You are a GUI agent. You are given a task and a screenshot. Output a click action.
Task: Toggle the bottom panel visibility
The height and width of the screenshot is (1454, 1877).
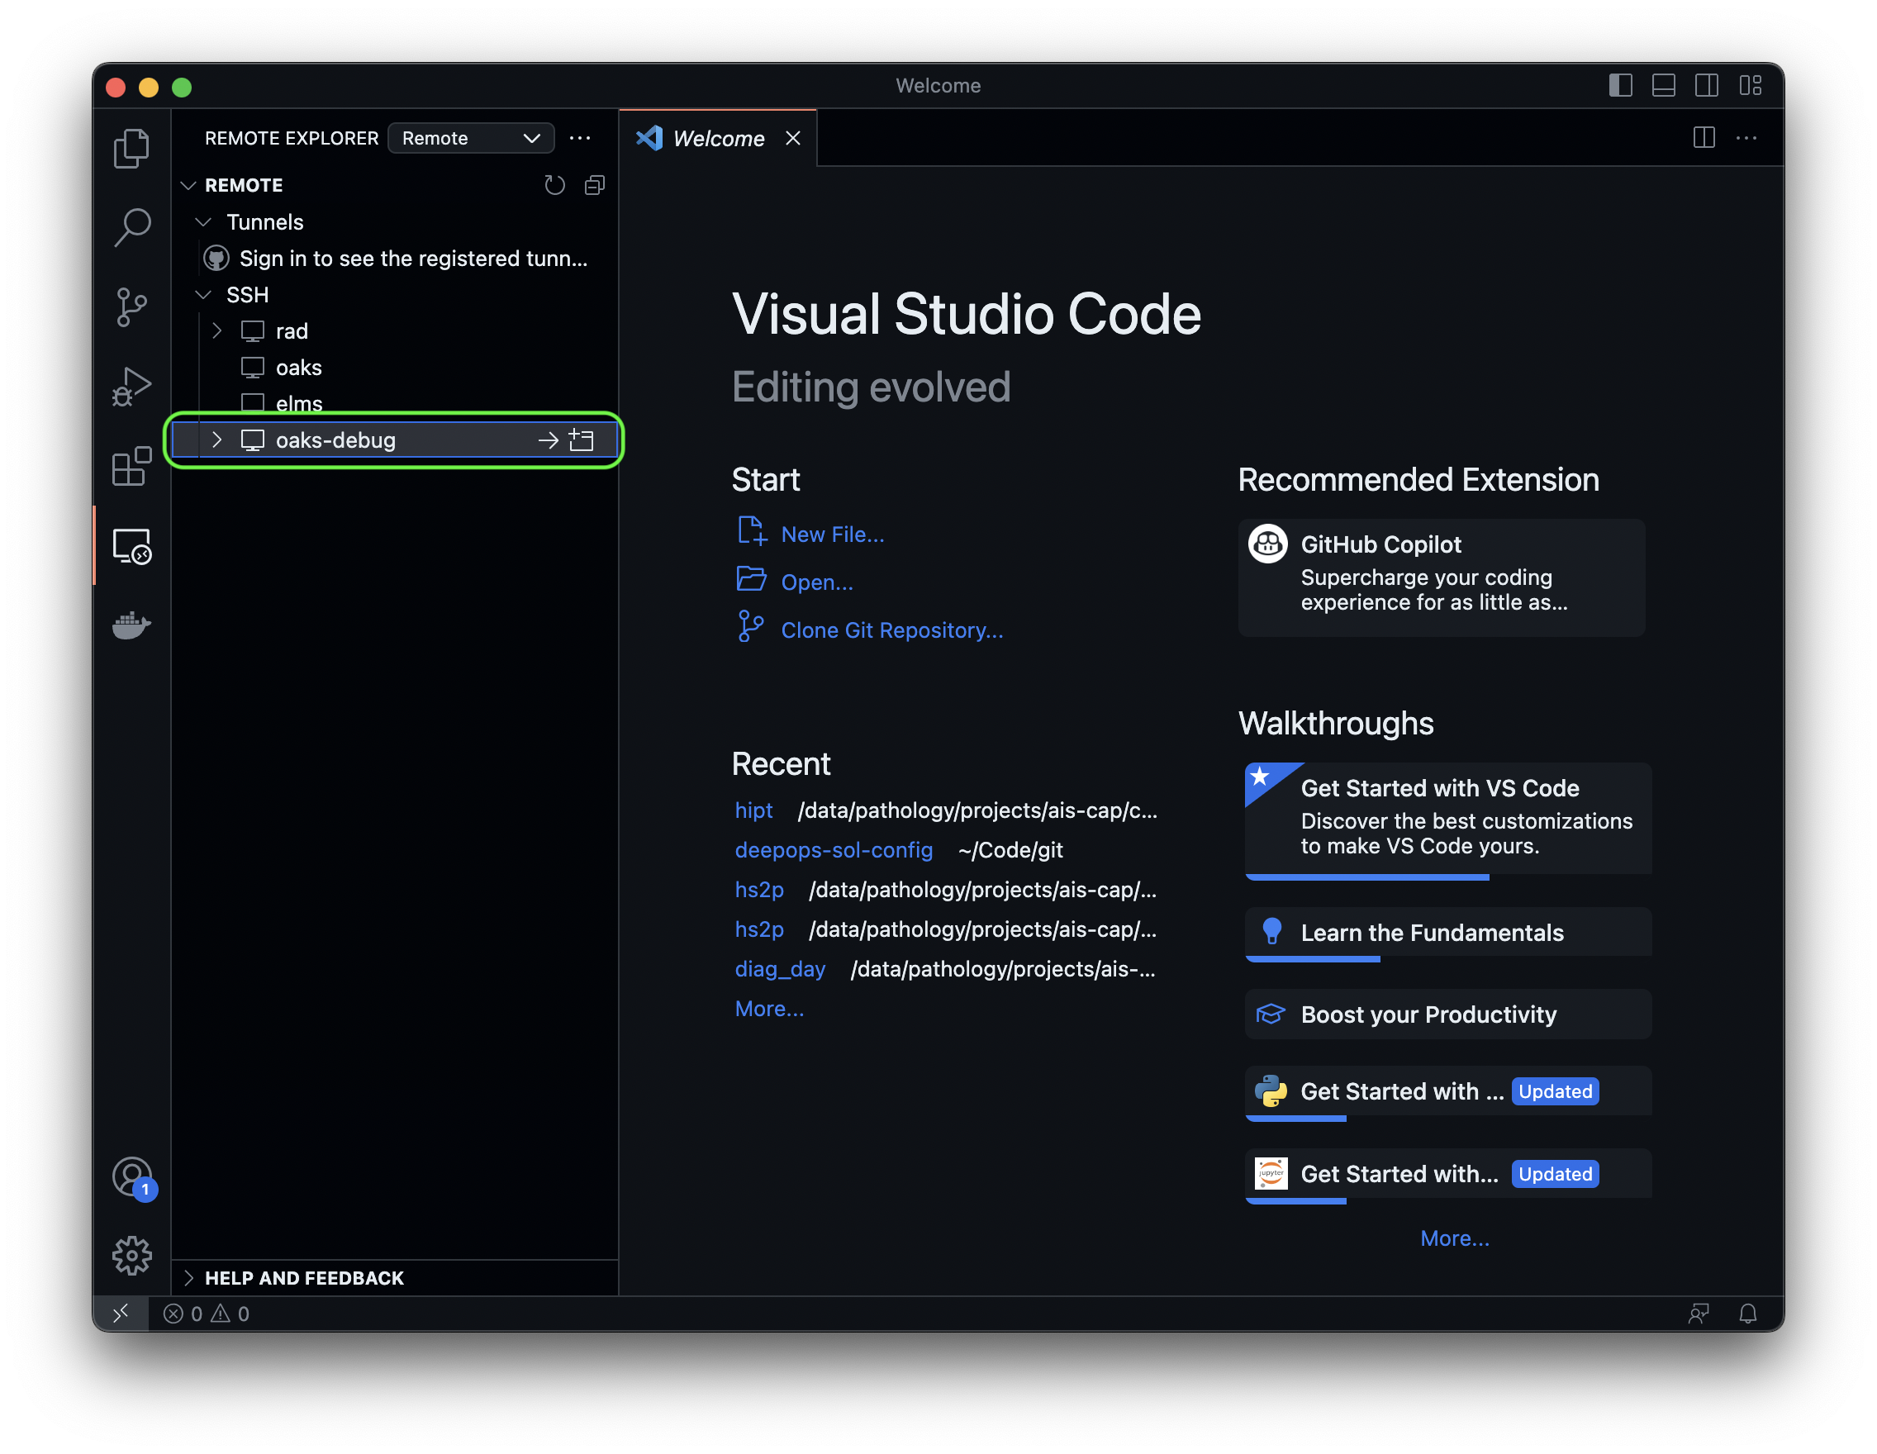tap(1664, 85)
